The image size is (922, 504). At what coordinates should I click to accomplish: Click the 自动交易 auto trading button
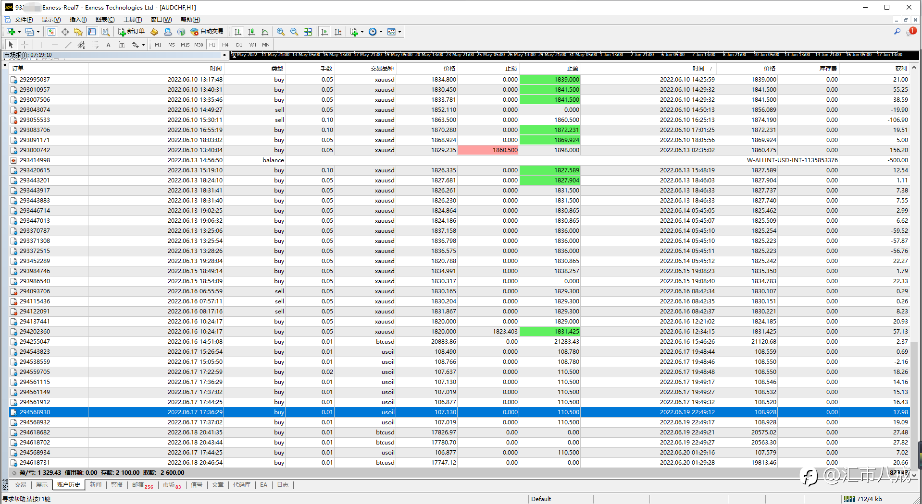pyautogui.click(x=207, y=32)
